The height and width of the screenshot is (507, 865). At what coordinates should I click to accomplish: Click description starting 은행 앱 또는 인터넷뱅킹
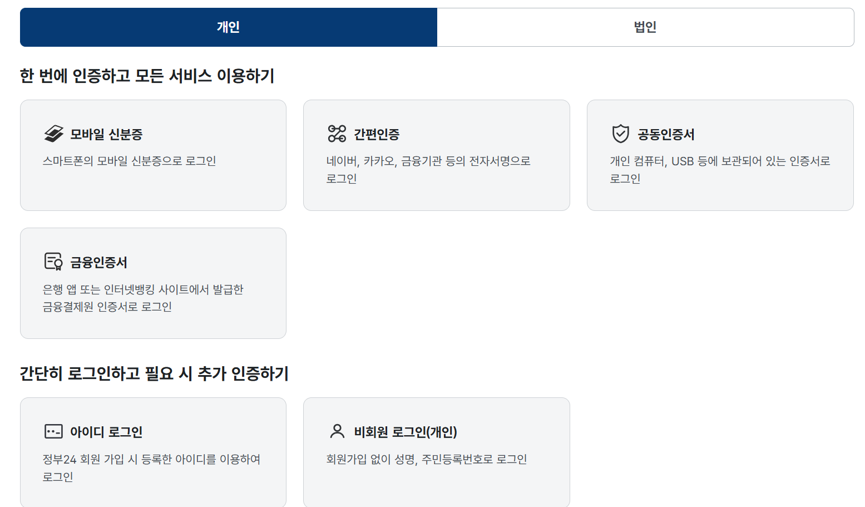coord(143,298)
